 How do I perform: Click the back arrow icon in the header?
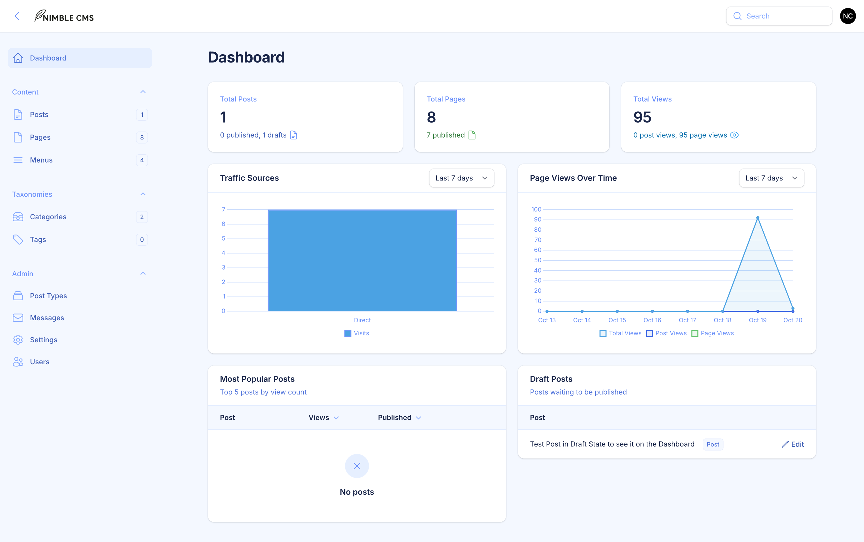click(x=17, y=16)
